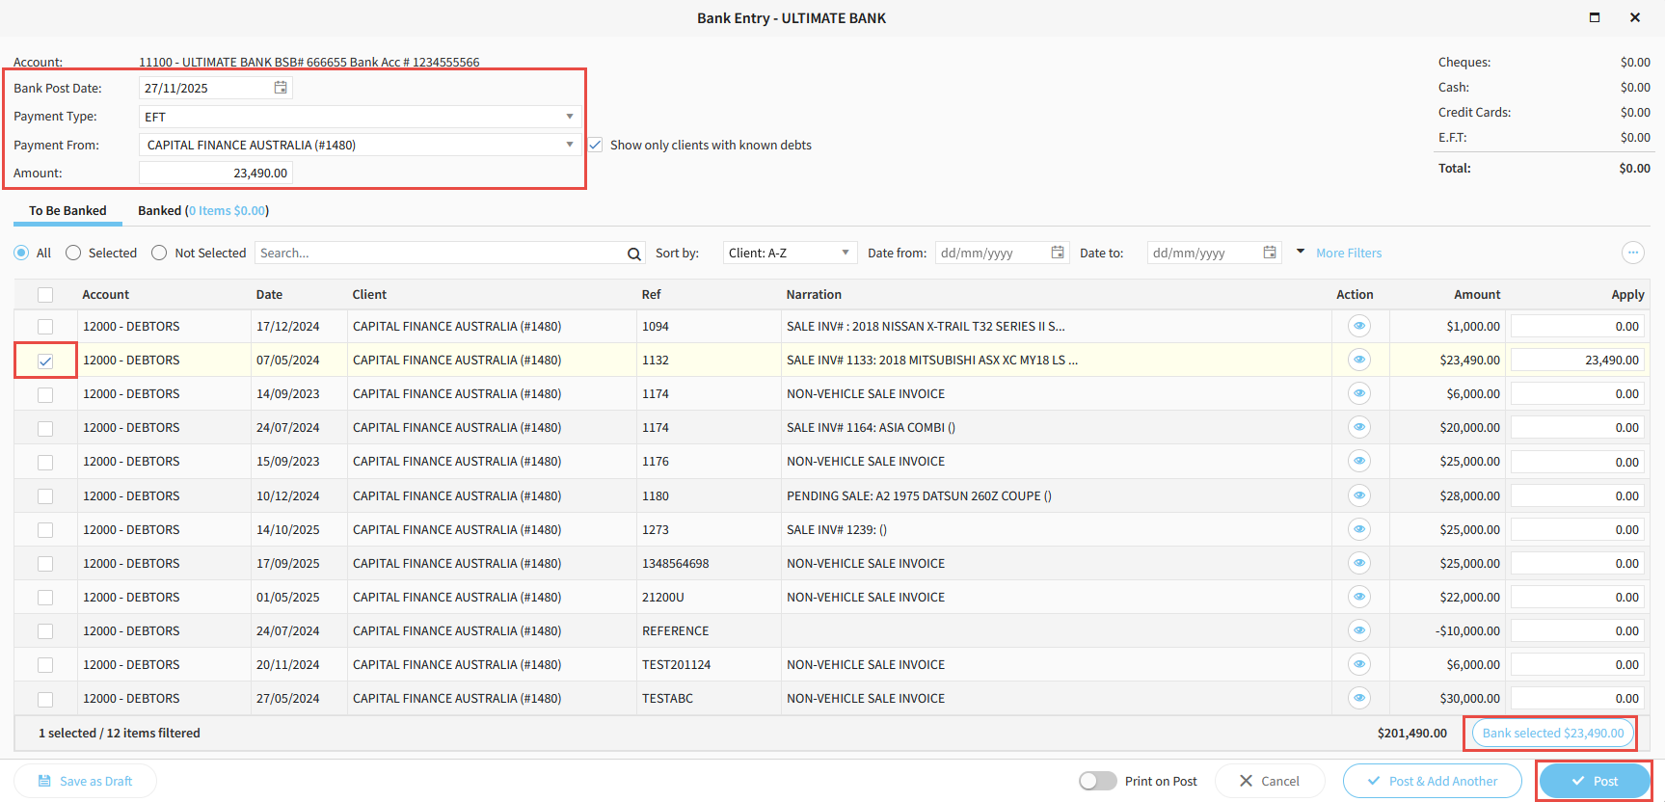Sort by the Account column header
Viewport: 1665px width, 802px height.
pos(106,295)
